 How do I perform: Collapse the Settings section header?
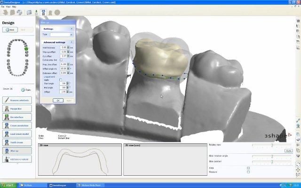(x=71, y=29)
